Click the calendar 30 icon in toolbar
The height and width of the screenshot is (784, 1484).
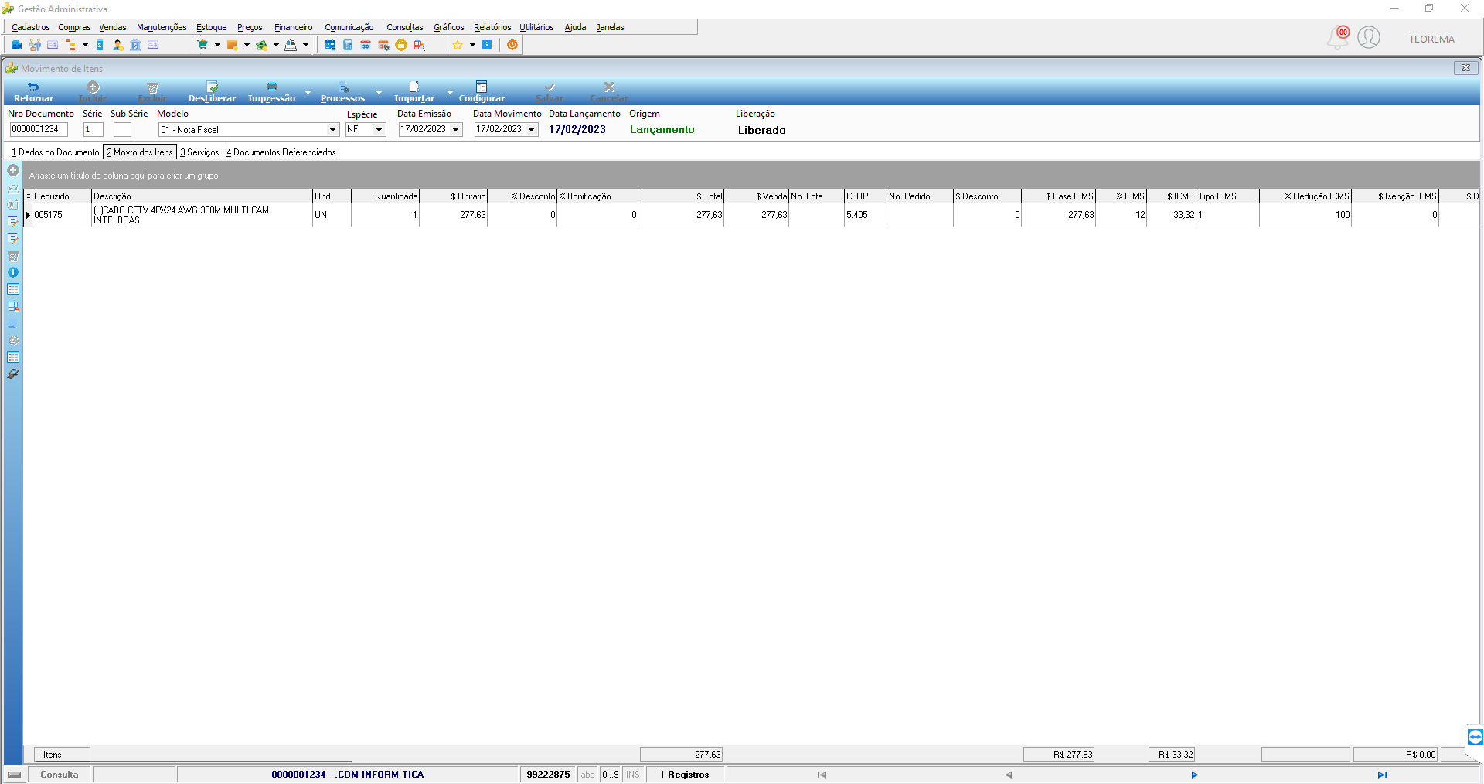pyautogui.click(x=366, y=45)
